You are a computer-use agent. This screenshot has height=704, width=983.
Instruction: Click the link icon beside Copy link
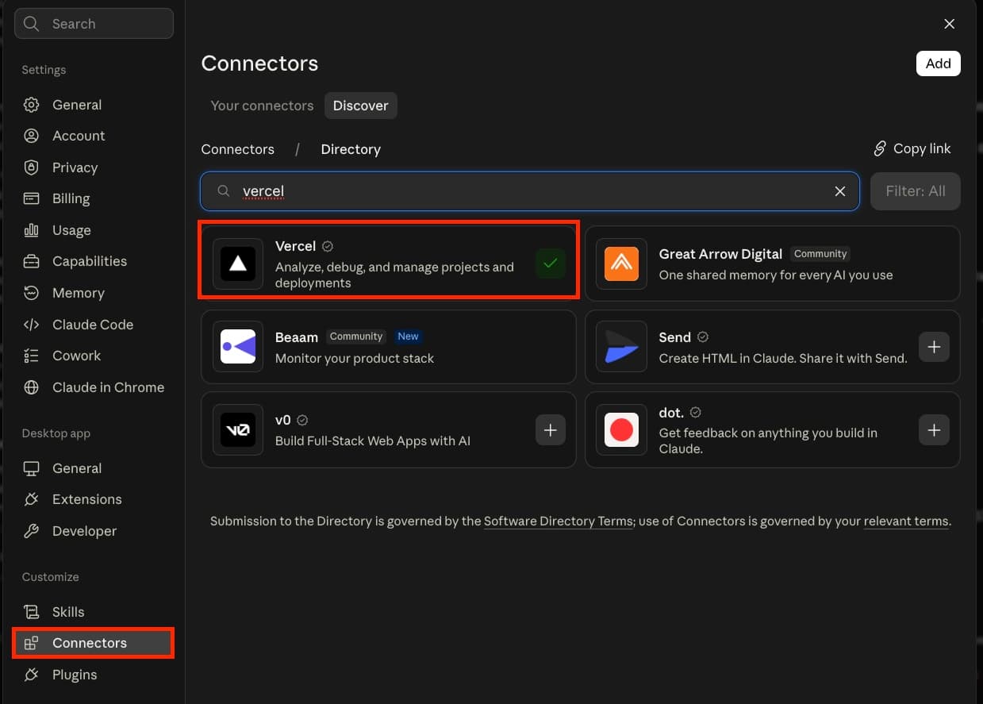click(x=880, y=149)
